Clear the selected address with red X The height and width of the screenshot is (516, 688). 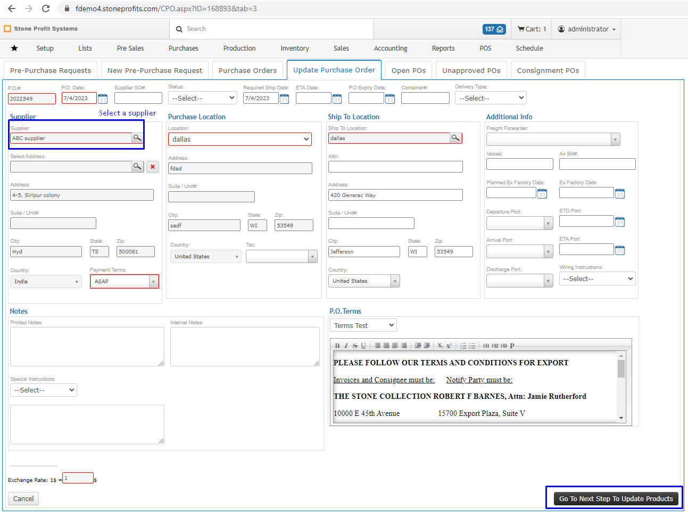click(153, 167)
